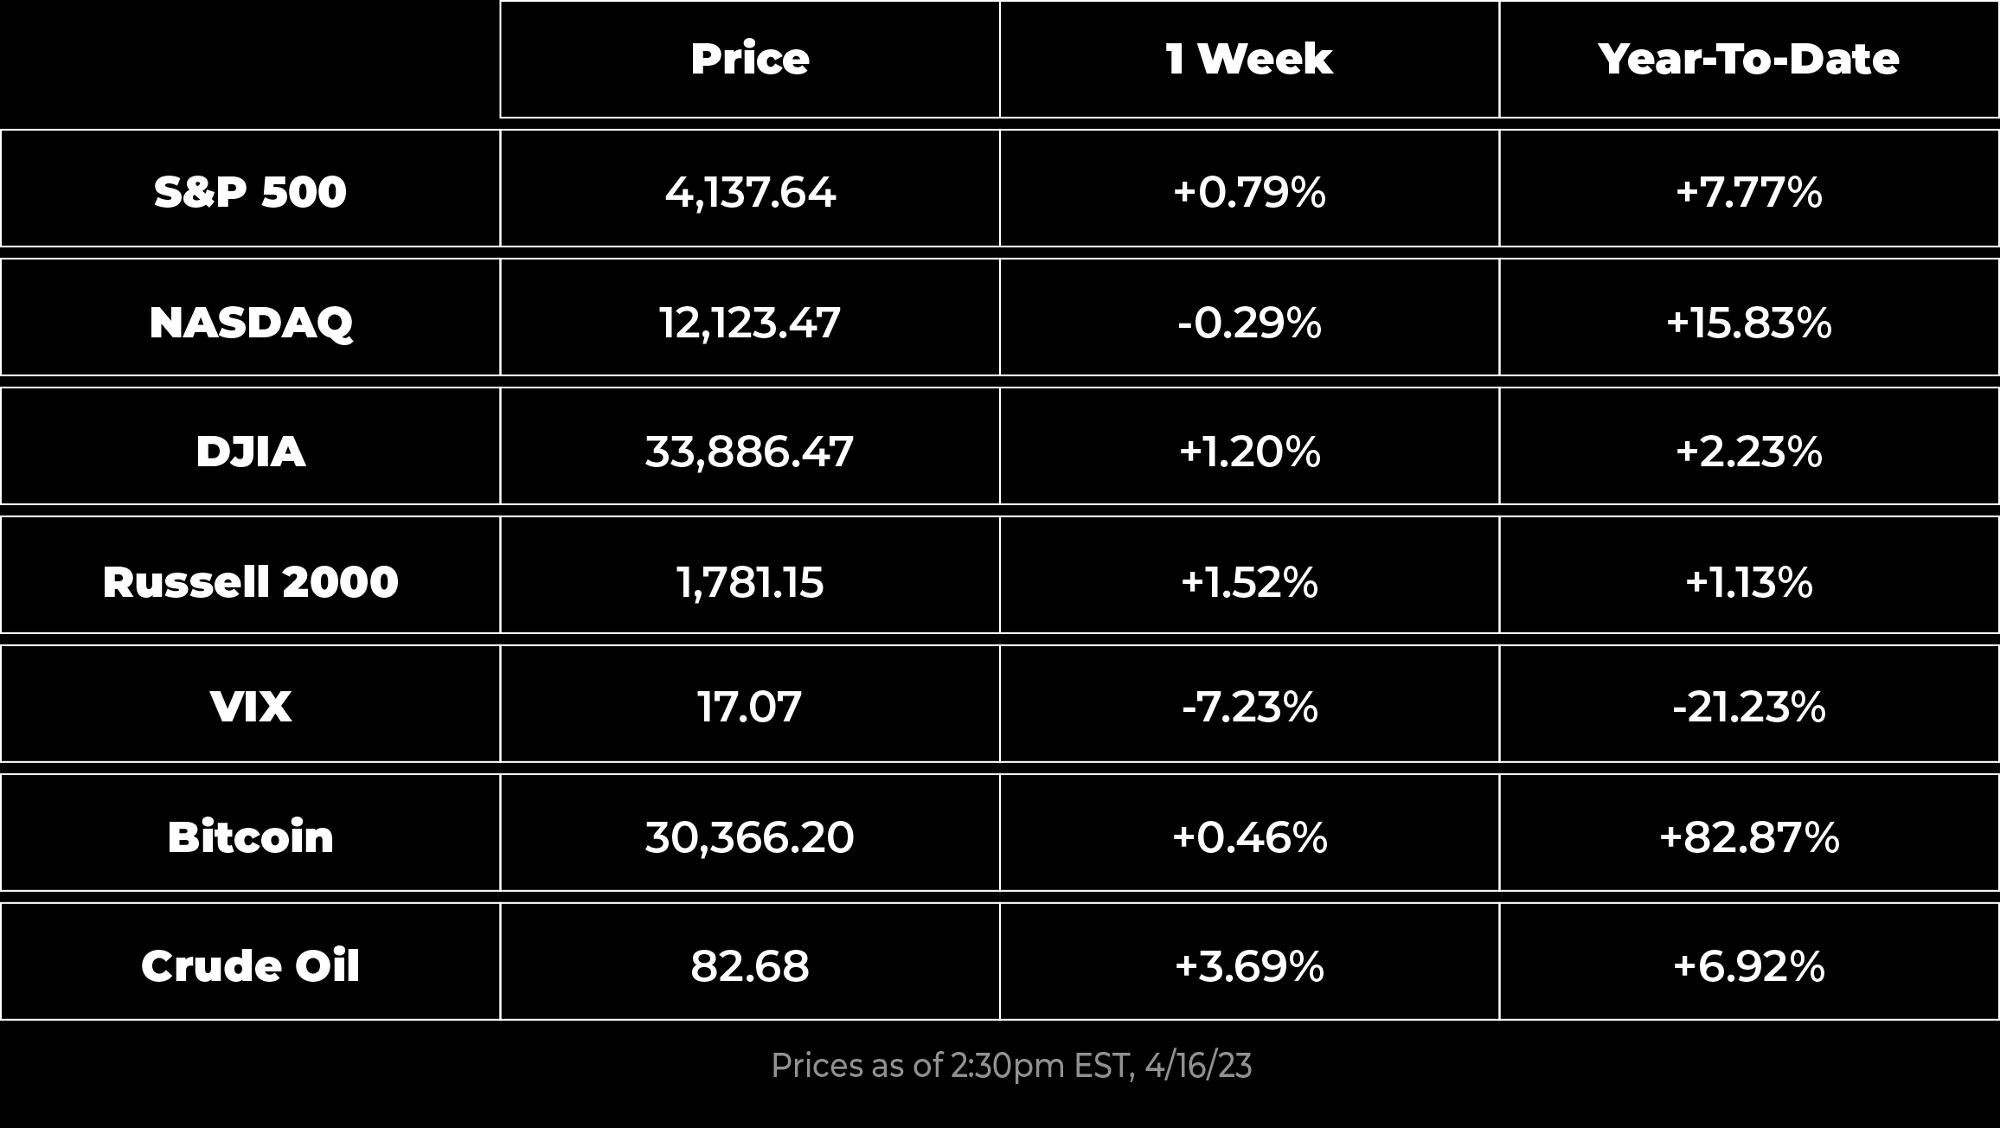
Task: Select the Russell 2000 row label
Action: pyautogui.click(x=250, y=581)
